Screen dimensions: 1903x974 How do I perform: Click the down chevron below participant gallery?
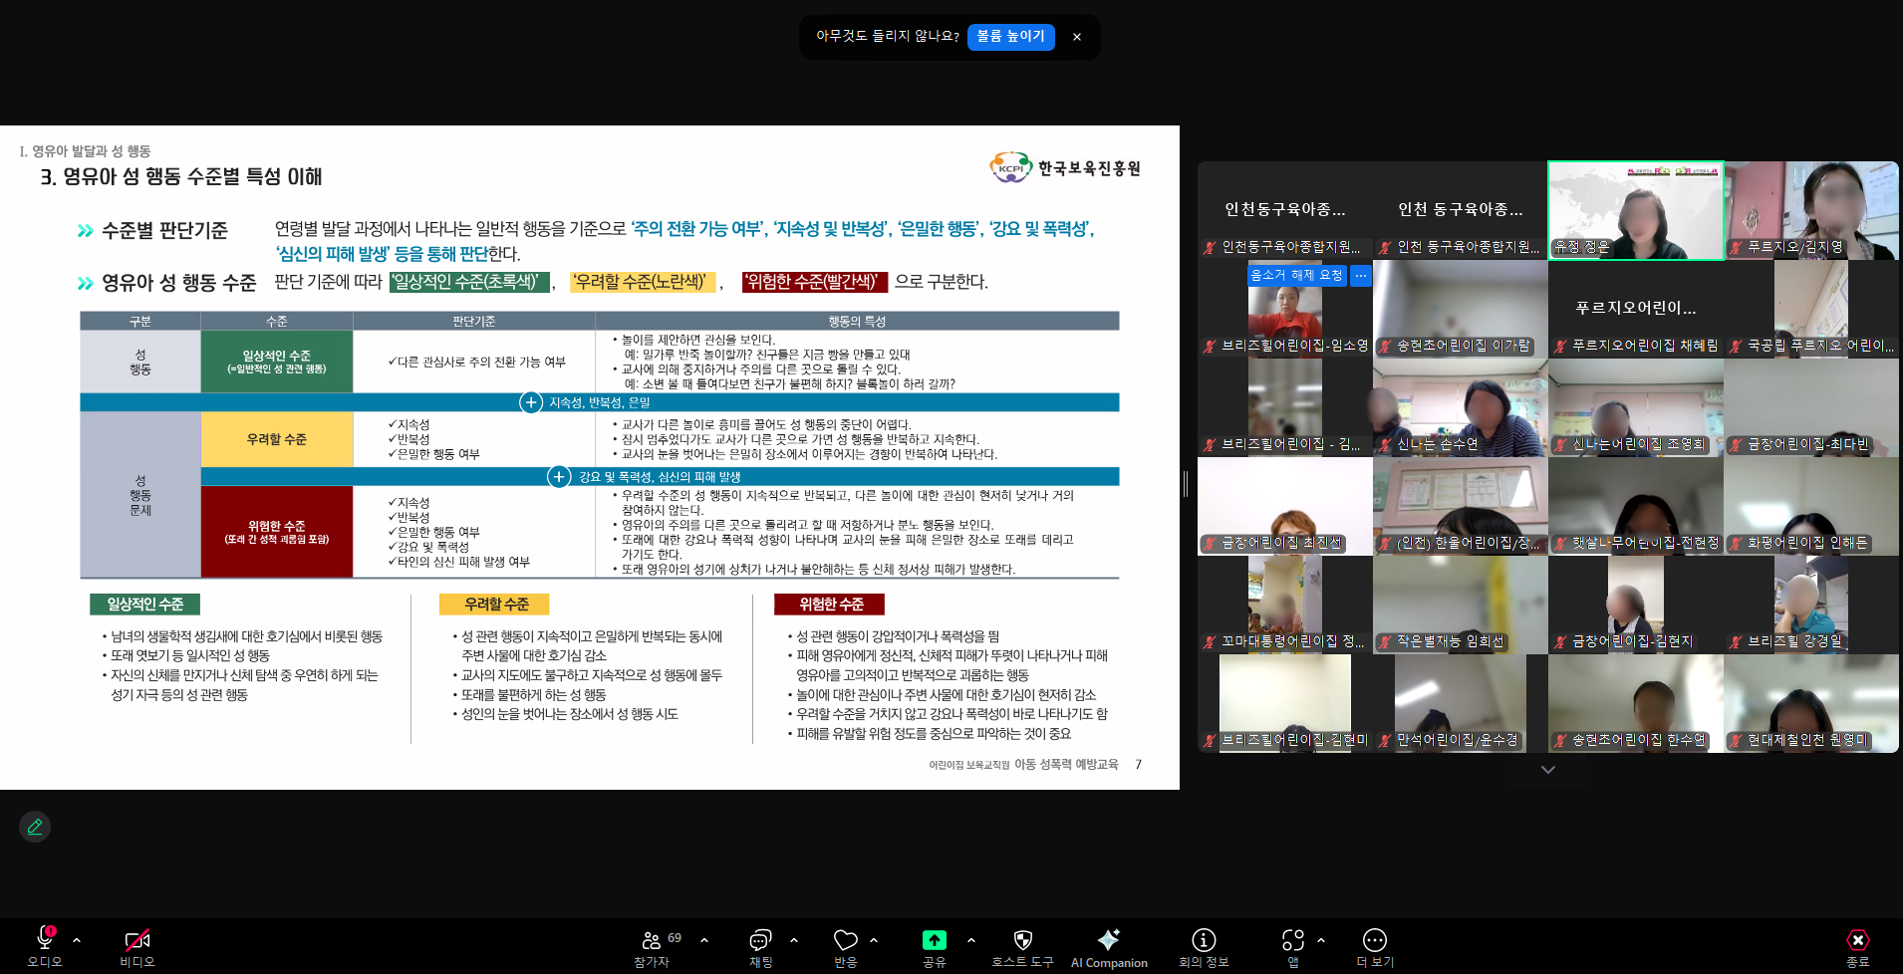point(1547,770)
